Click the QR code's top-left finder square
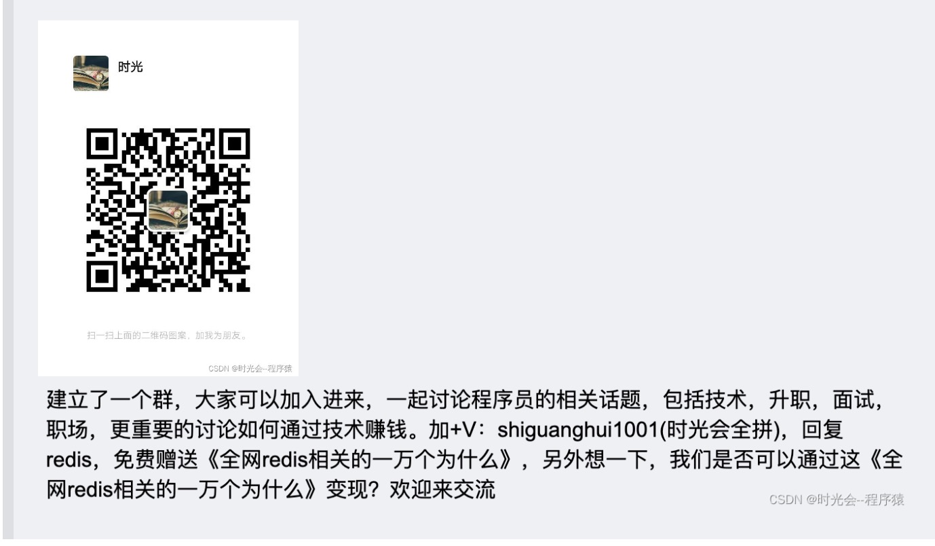The width and height of the screenshot is (935, 546). coord(101,143)
